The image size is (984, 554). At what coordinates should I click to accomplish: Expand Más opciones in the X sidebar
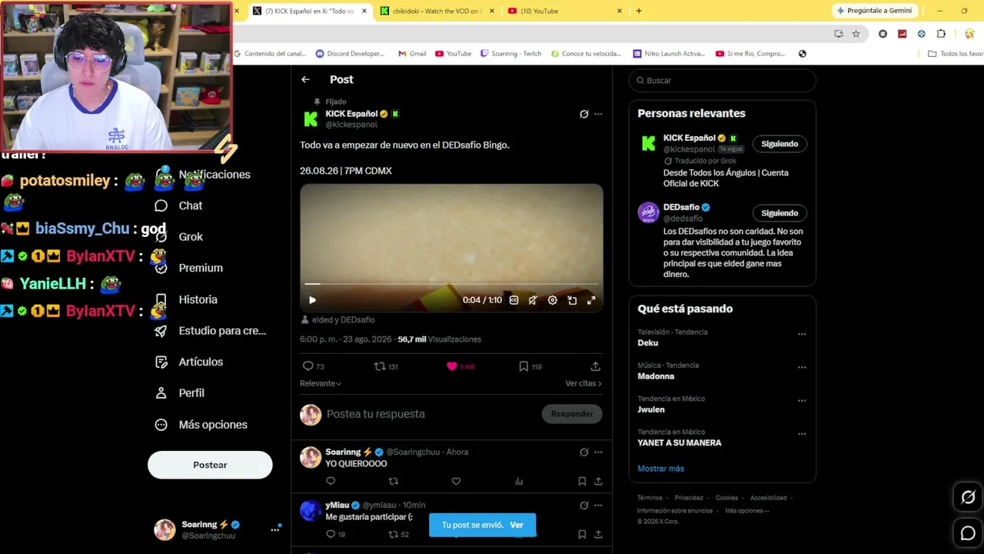point(201,425)
